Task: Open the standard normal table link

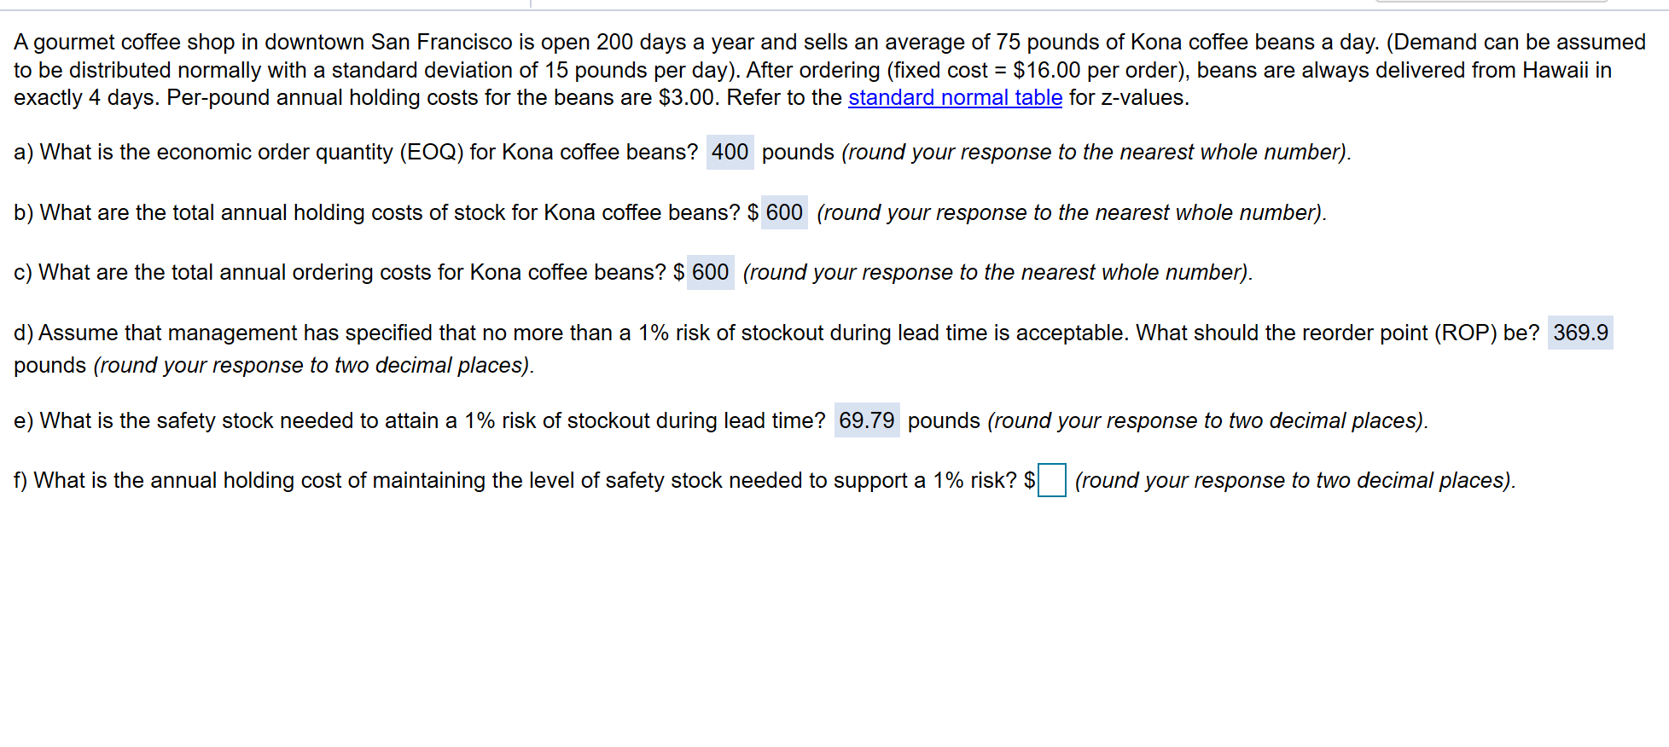Action: point(955,98)
